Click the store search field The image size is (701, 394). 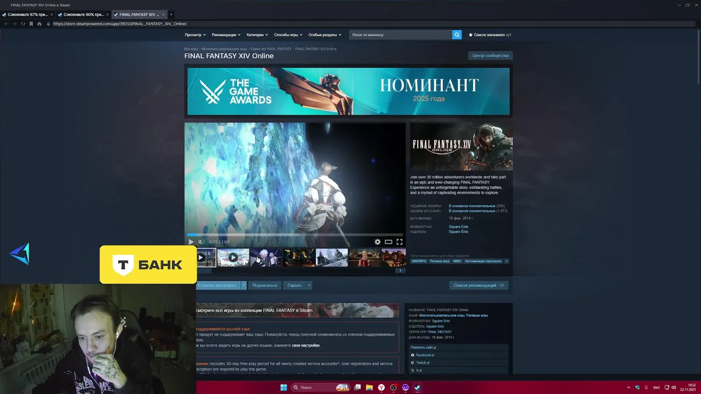coord(400,34)
